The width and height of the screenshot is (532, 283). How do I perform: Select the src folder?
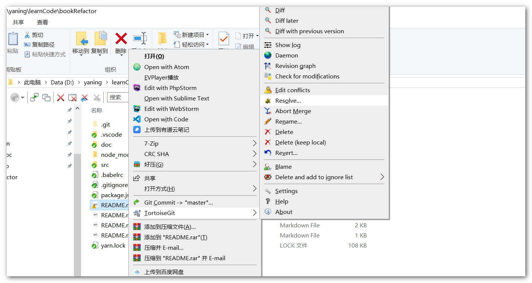pyautogui.click(x=105, y=165)
